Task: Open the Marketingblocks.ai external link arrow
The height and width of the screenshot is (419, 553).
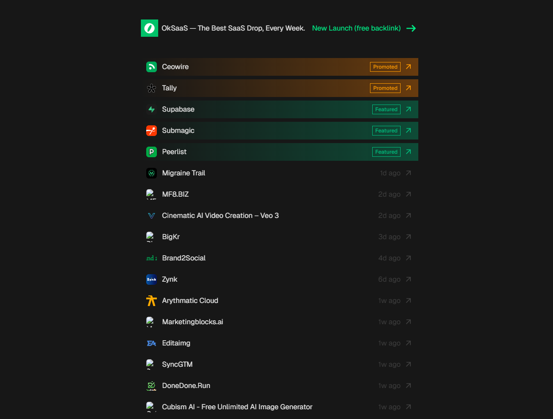Action: point(409,322)
